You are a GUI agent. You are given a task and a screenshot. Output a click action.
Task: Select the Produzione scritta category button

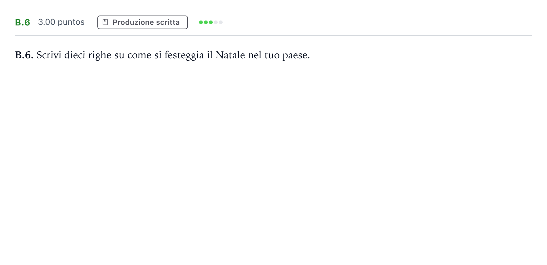[x=143, y=22]
